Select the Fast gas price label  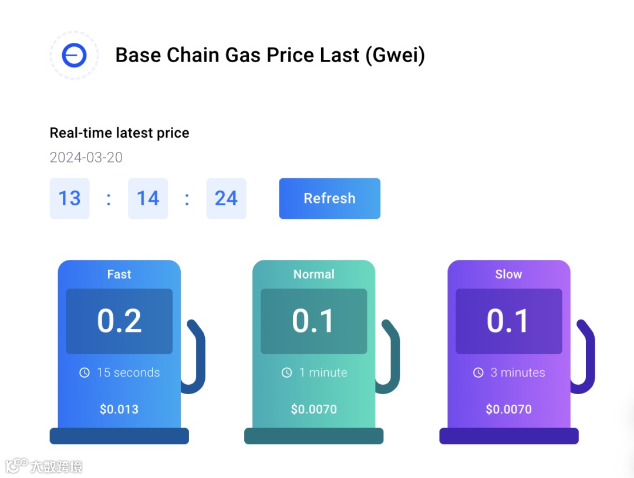(x=119, y=274)
